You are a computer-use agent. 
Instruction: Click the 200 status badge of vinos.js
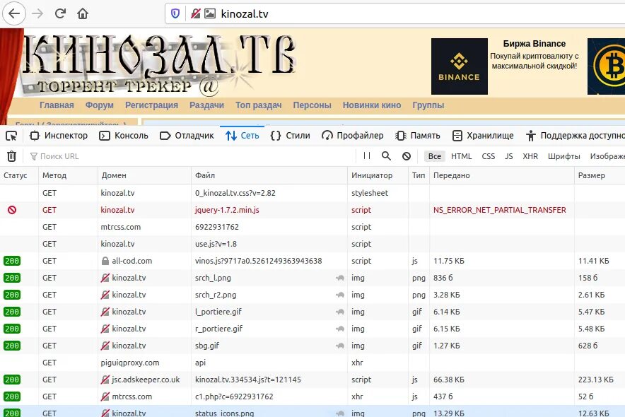point(12,261)
